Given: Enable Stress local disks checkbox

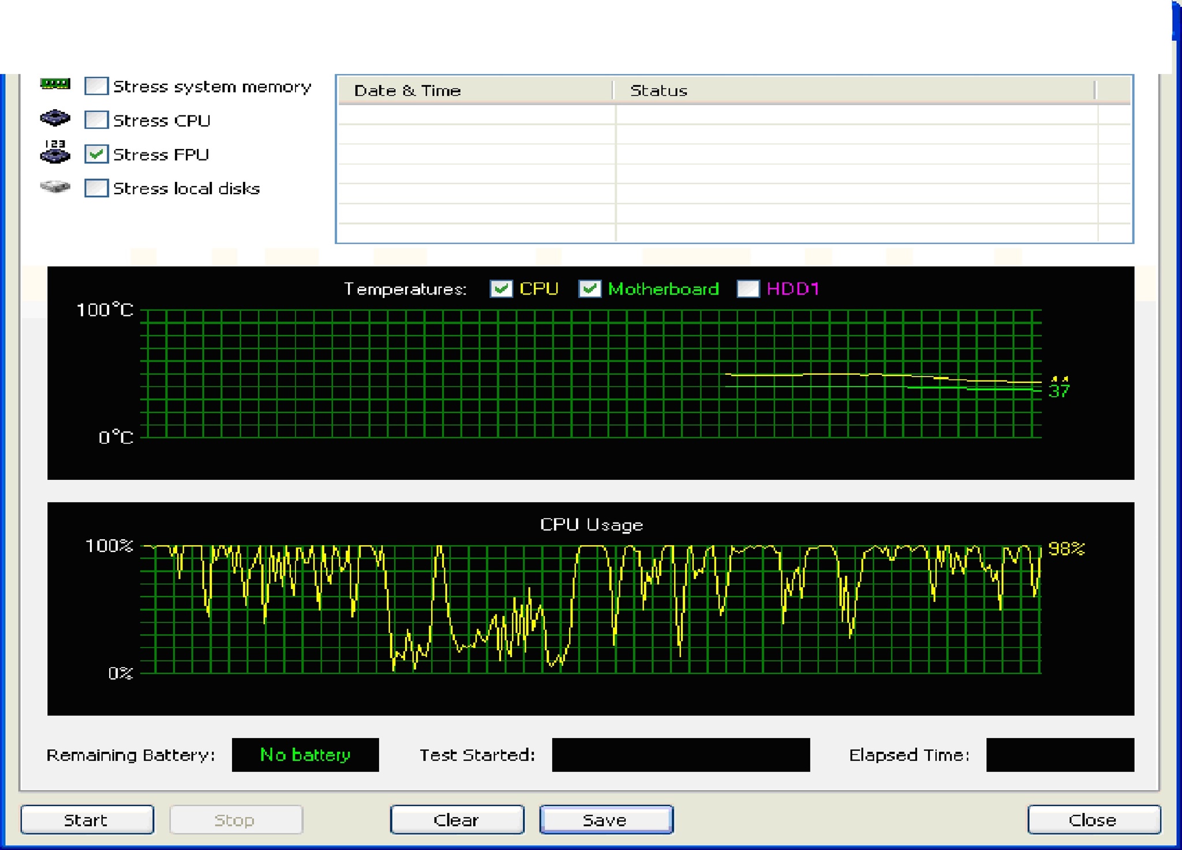Looking at the screenshot, I should (x=96, y=188).
